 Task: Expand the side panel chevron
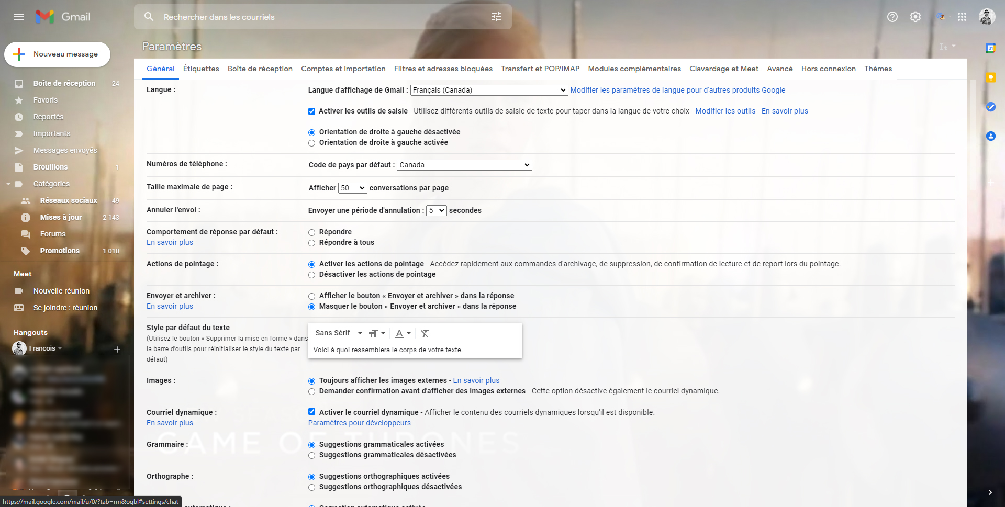pyautogui.click(x=990, y=492)
